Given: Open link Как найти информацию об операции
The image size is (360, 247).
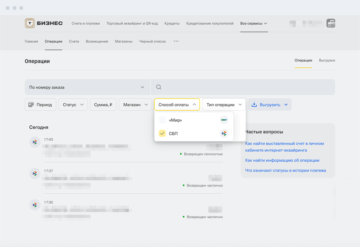Looking at the screenshot, I should tap(282, 160).
